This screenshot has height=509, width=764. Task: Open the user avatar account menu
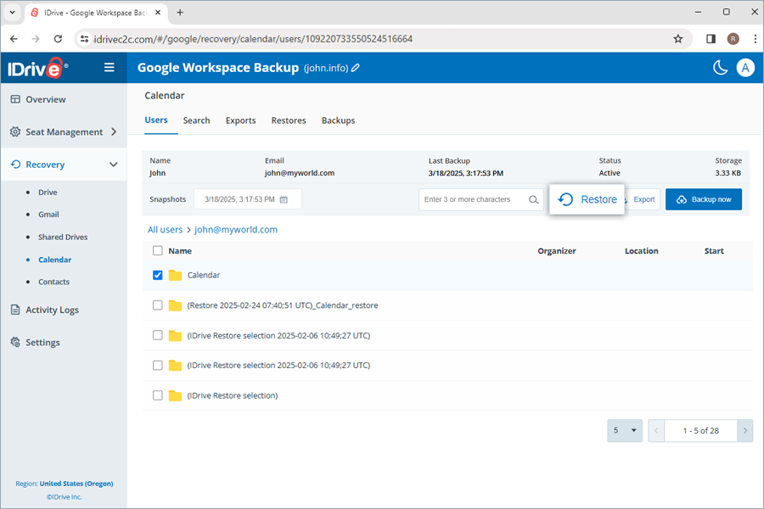(x=745, y=68)
